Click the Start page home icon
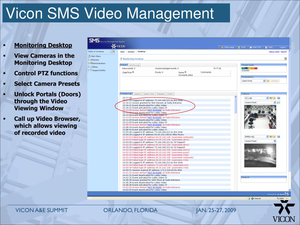This screenshot has width=300, height=225. (222, 47)
